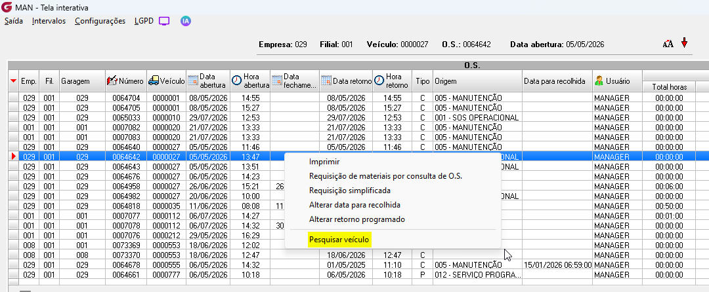The image size is (709, 292).
Task: Select the O.S. number 0064818 cell
Action: click(127, 206)
